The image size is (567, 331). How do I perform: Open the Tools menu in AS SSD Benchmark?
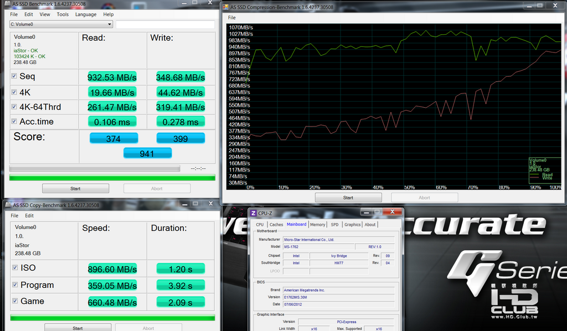pyautogui.click(x=63, y=14)
